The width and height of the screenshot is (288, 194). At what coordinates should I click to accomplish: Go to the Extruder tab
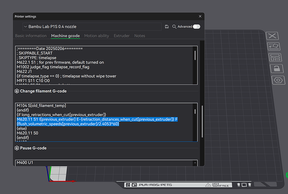tap(121, 36)
